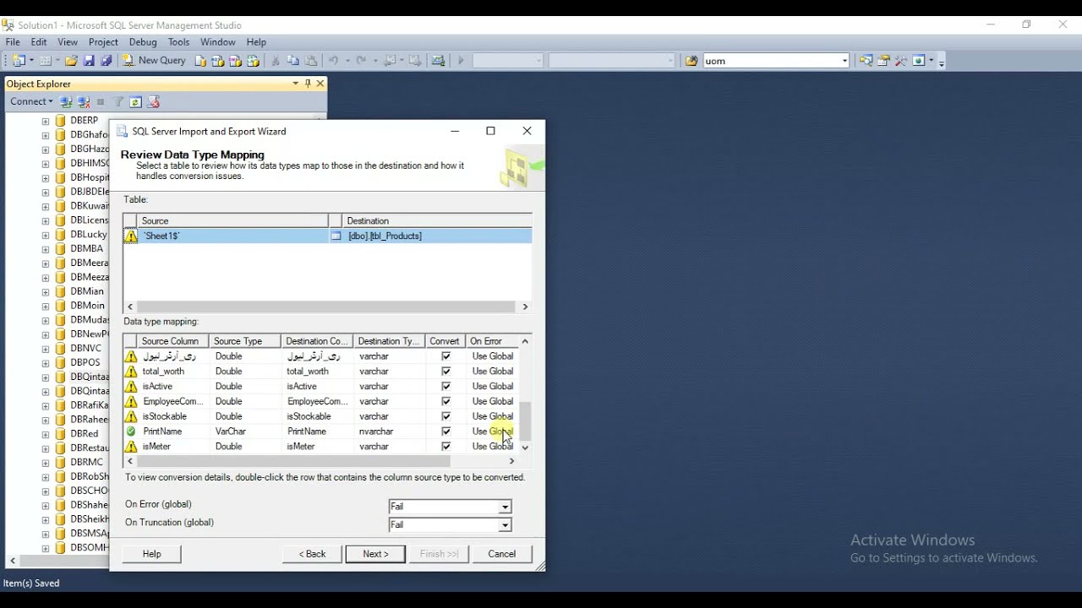This screenshot has width=1082, height=608.
Task: Select the DBRed database in the tree
Action: tap(85, 434)
